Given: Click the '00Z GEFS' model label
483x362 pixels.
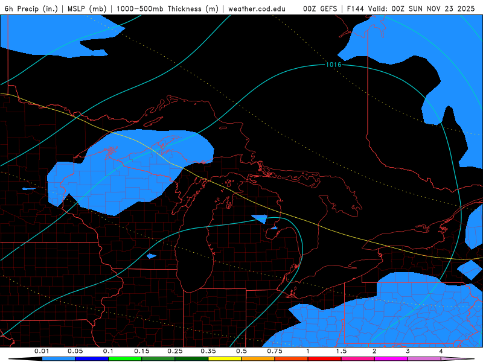Looking at the screenshot, I should click(x=321, y=8).
